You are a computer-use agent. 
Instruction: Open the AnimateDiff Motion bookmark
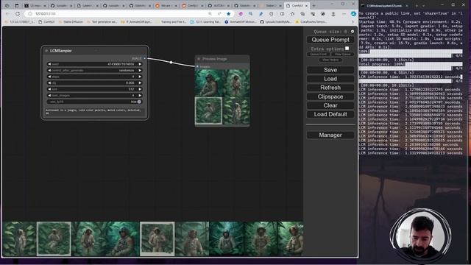point(241,21)
